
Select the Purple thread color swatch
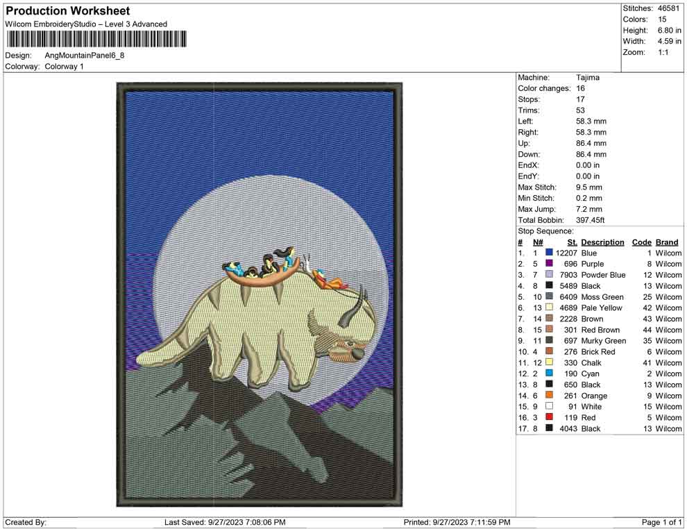coord(549,263)
